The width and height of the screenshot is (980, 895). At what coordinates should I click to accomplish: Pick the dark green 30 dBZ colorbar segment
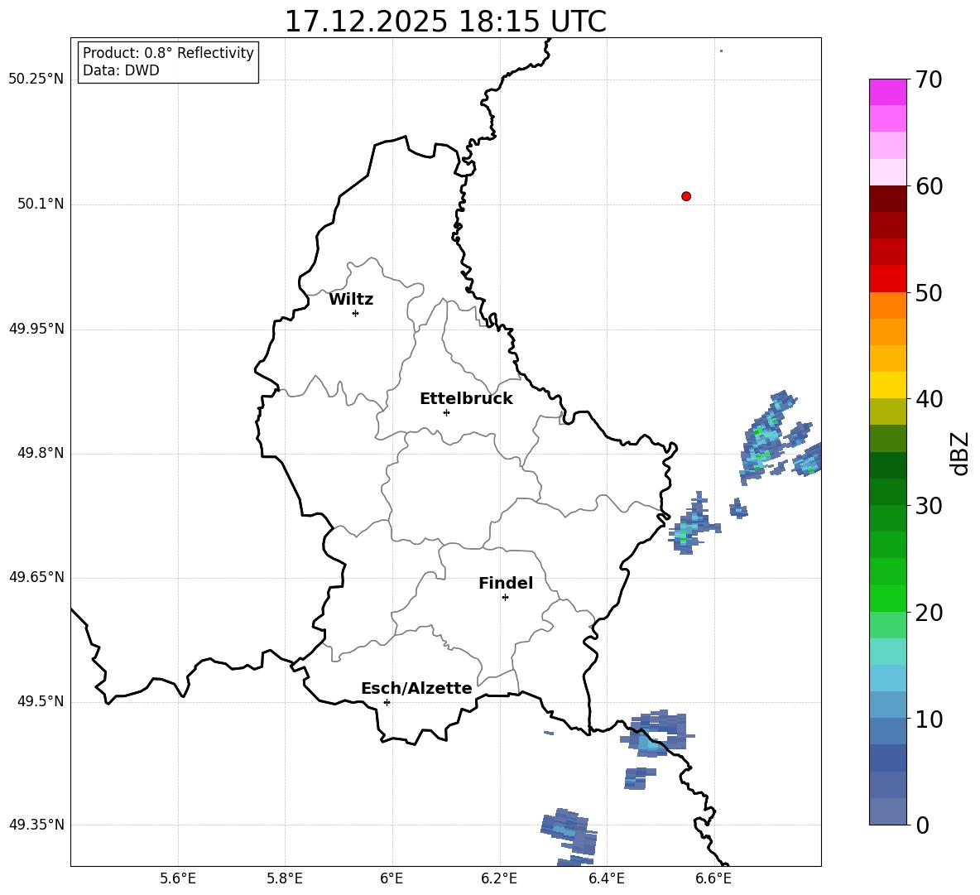pyautogui.click(x=887, y=492)
